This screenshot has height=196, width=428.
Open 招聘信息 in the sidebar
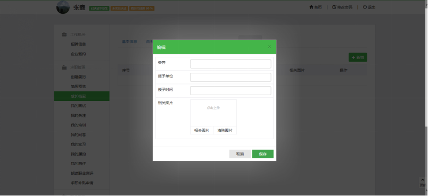pos(78,44)
